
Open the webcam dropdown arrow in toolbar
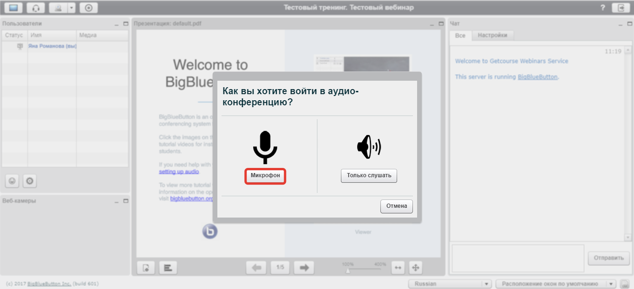point(71,8)
